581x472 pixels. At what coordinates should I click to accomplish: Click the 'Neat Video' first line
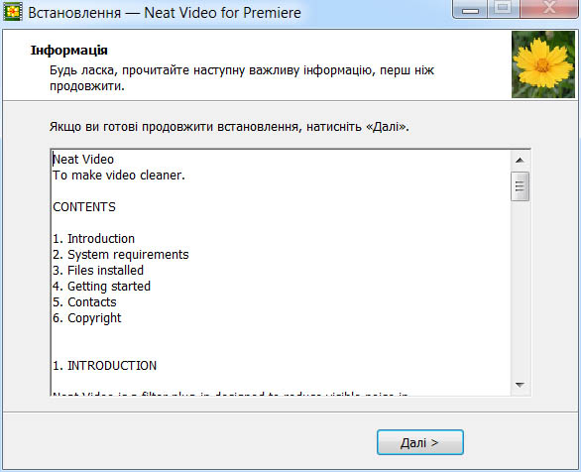pyautogui.click(x=83, y=160)
